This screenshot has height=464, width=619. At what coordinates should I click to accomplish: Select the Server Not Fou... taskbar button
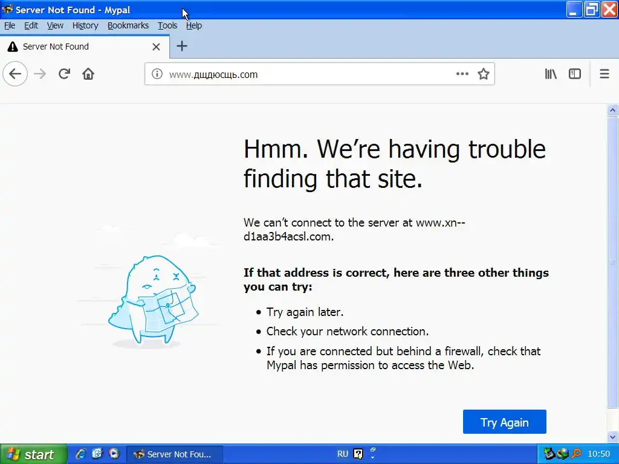175,454
